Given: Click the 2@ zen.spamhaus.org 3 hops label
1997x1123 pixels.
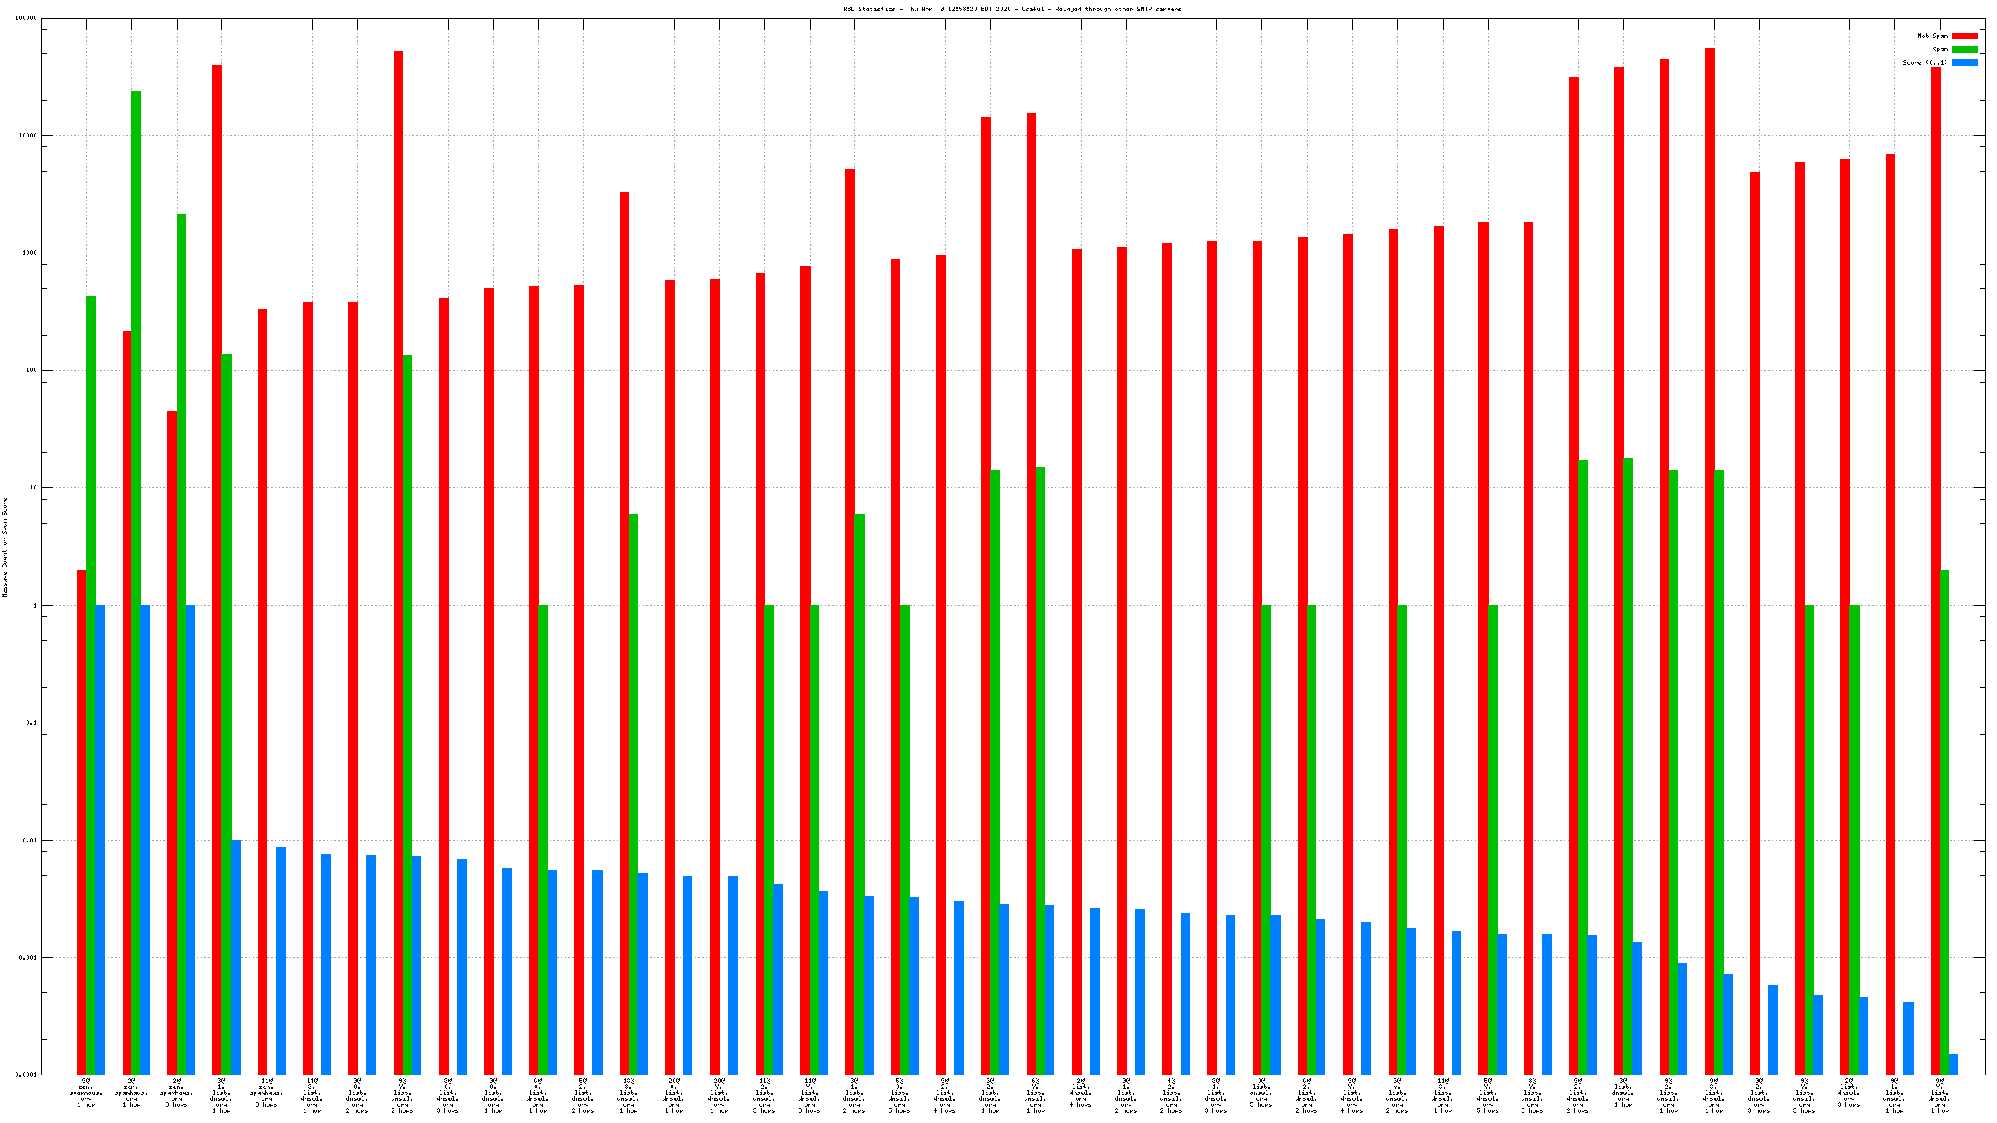Looking at the screenshot, I should coord(177,1091).
